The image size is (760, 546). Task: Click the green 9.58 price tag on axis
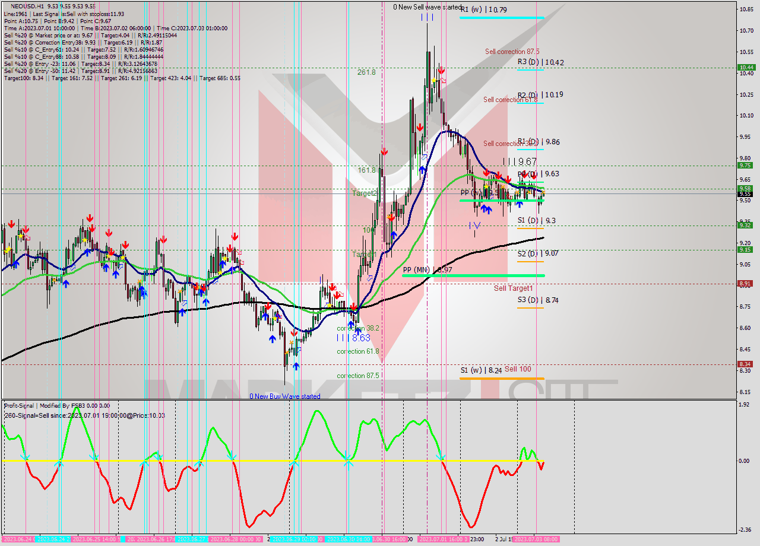(x=745, y=188)
